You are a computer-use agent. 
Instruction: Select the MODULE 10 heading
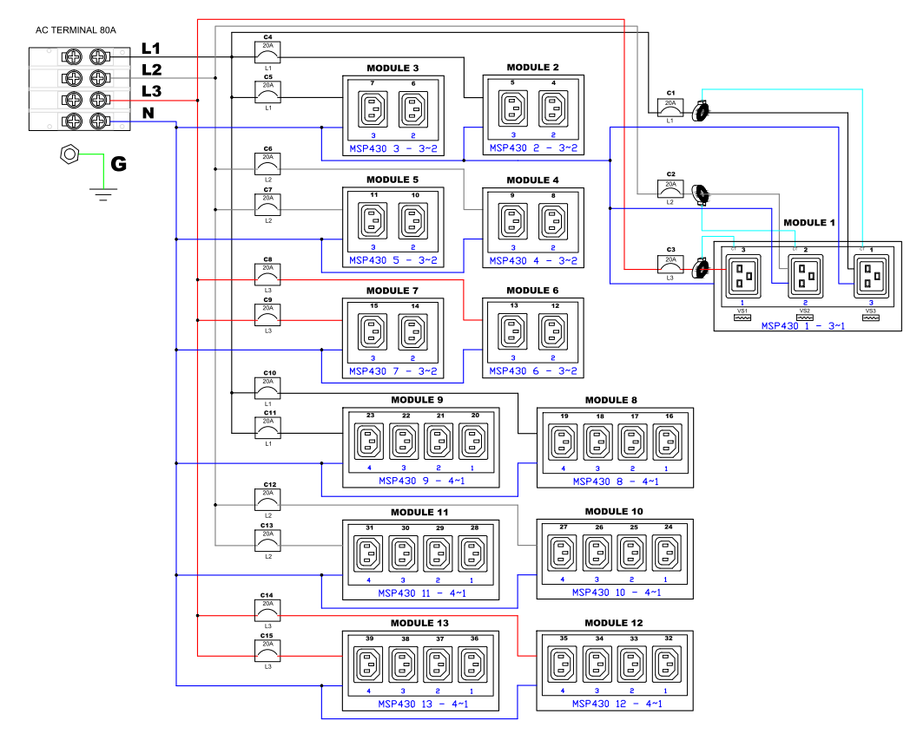[615, 512]
